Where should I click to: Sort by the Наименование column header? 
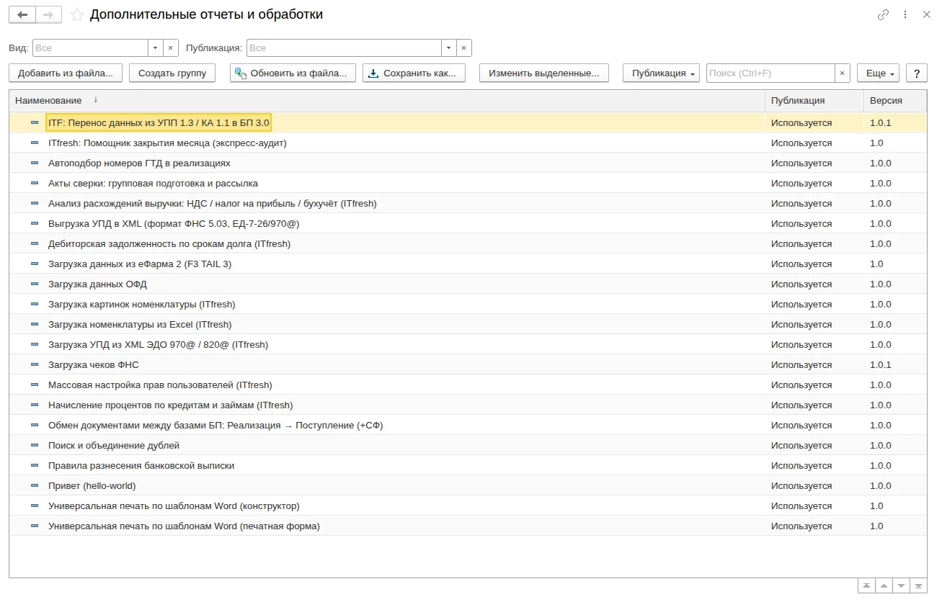tap(48, 100)
